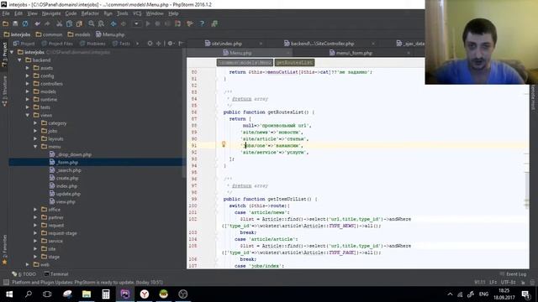538x302 pixels.
Task: Click the Debug toolbar icon
Action: point(157,23)
